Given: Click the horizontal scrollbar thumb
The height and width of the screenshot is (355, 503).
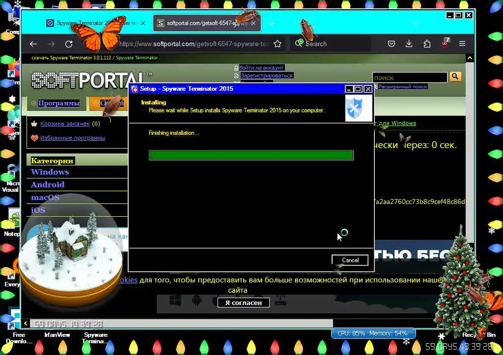Looking at the screenshot, I should pyautogui.click(x=181, y=324).
